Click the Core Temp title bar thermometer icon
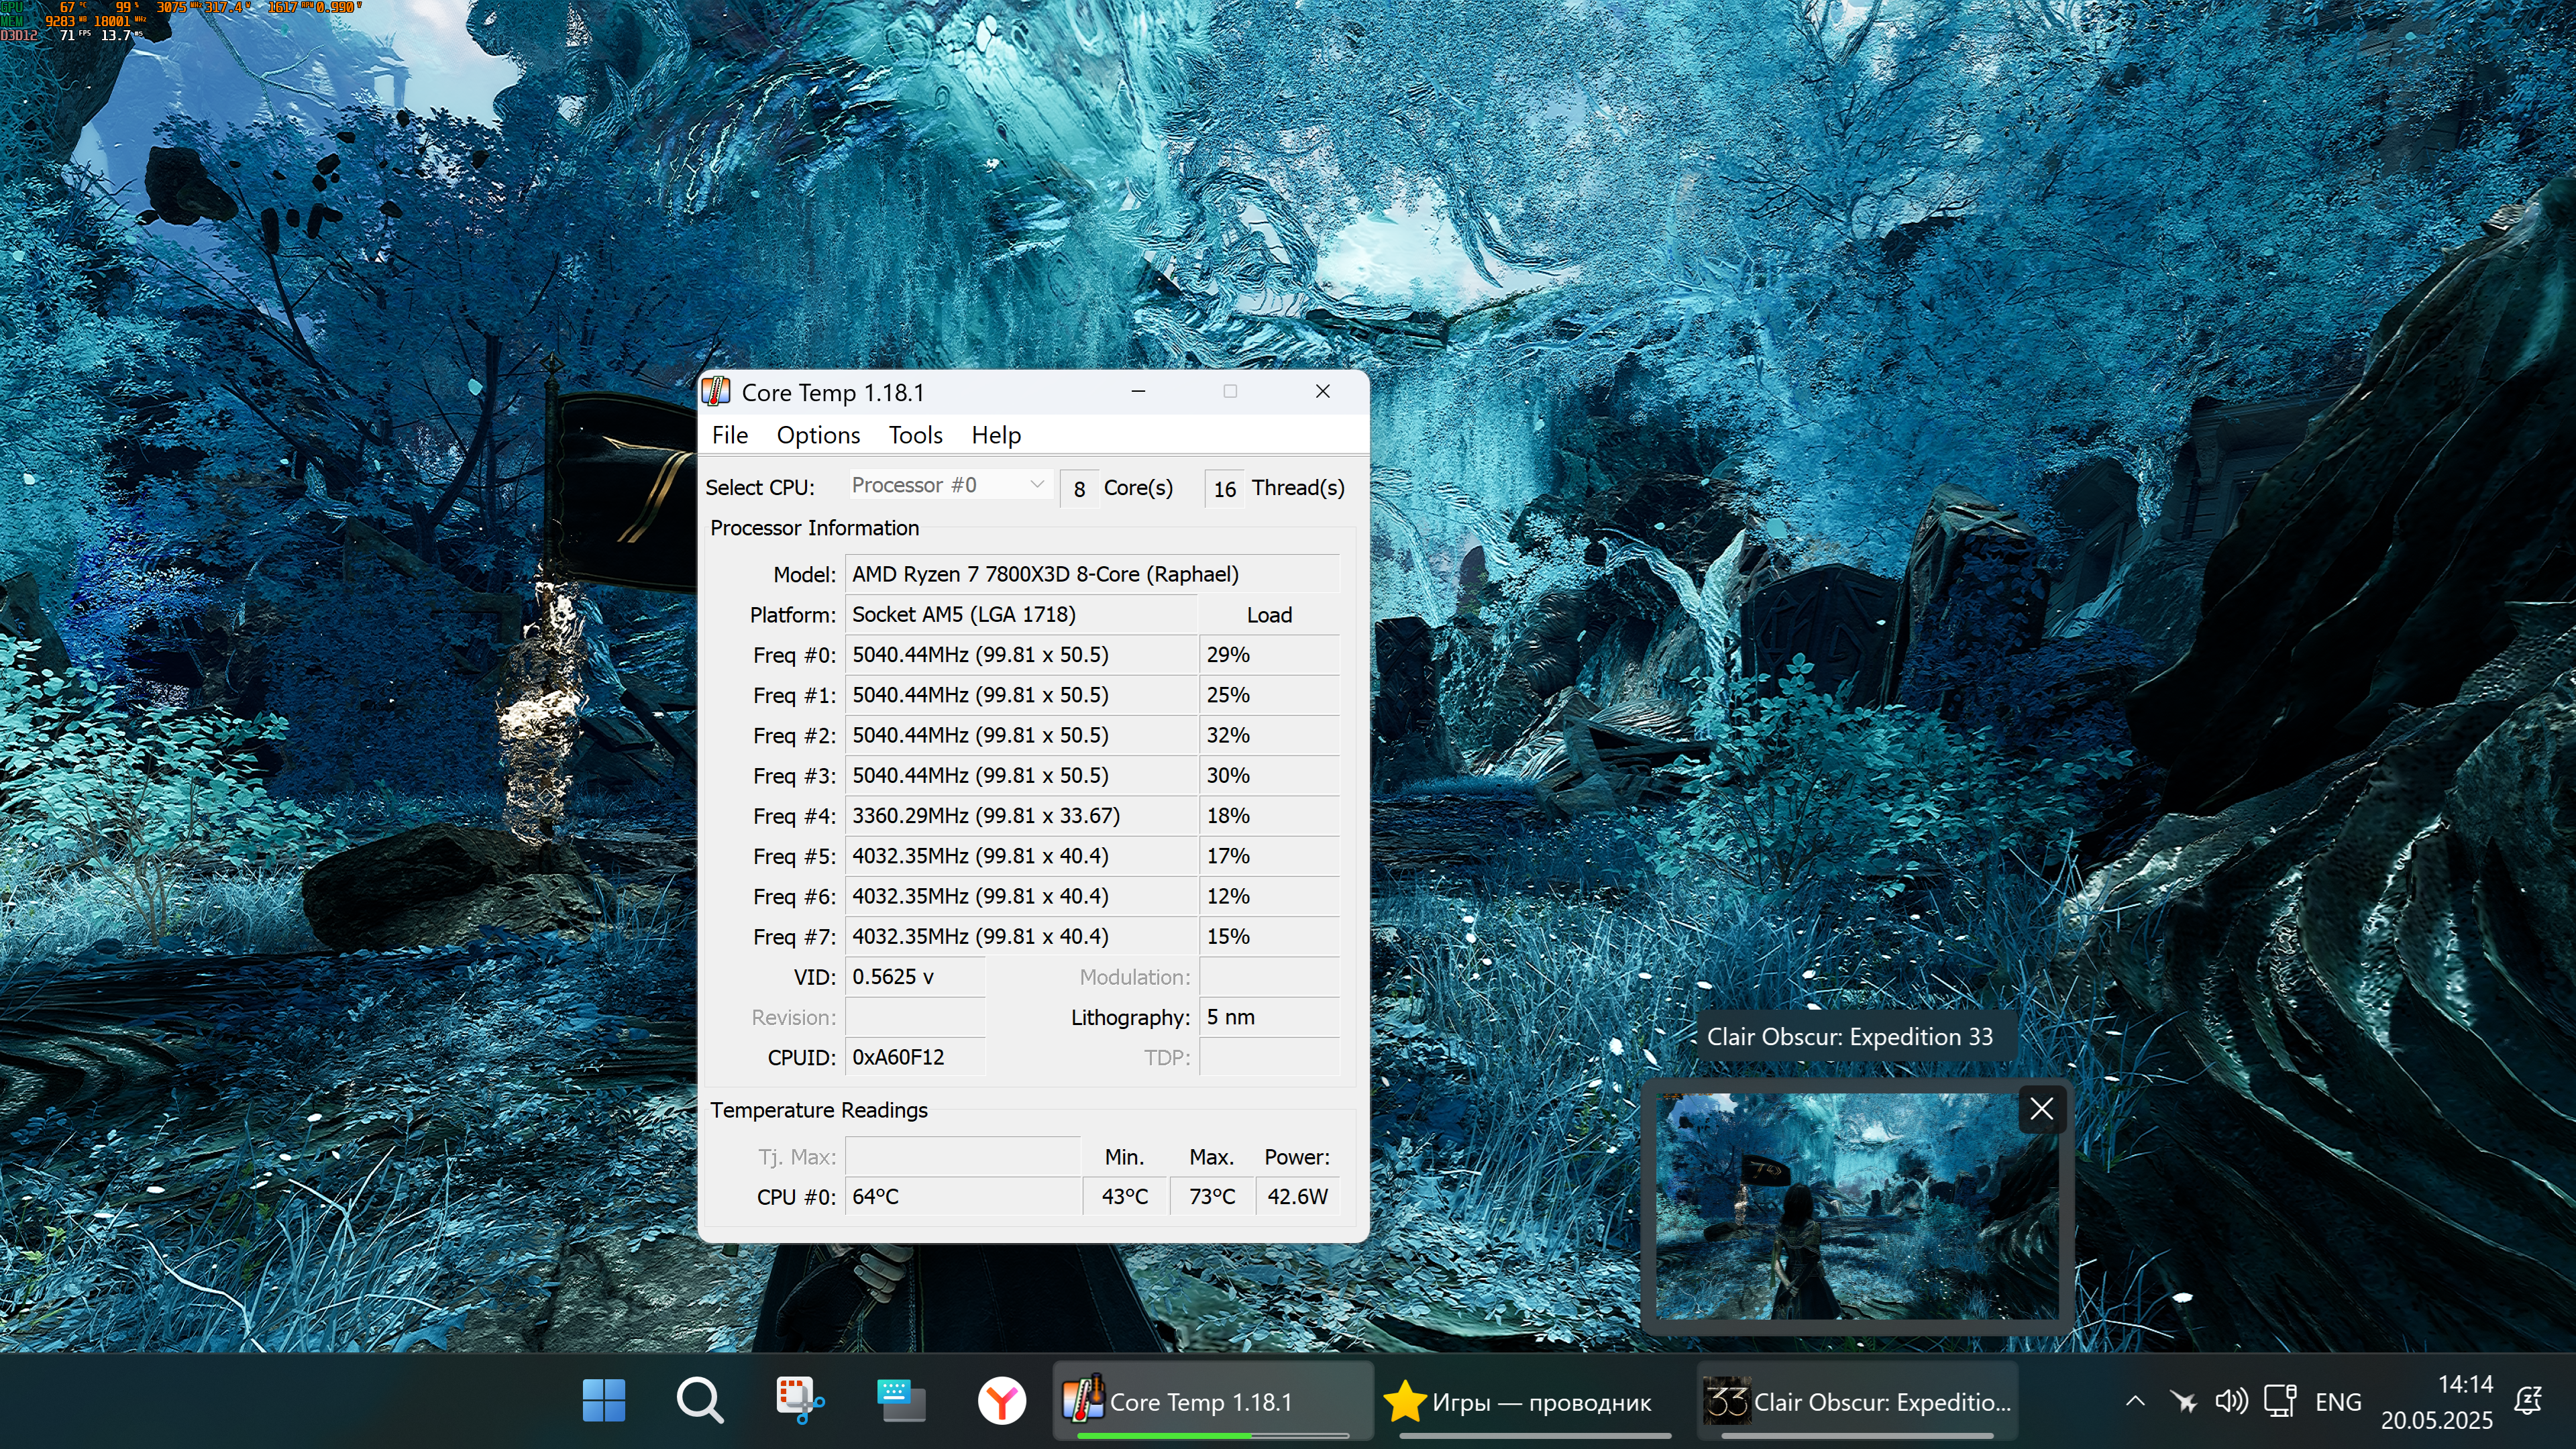The width and height of the screenshot is (2576, 1449). click(x=716, y=392)
